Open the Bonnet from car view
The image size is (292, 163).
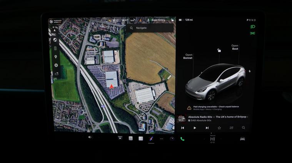[189, 57]
